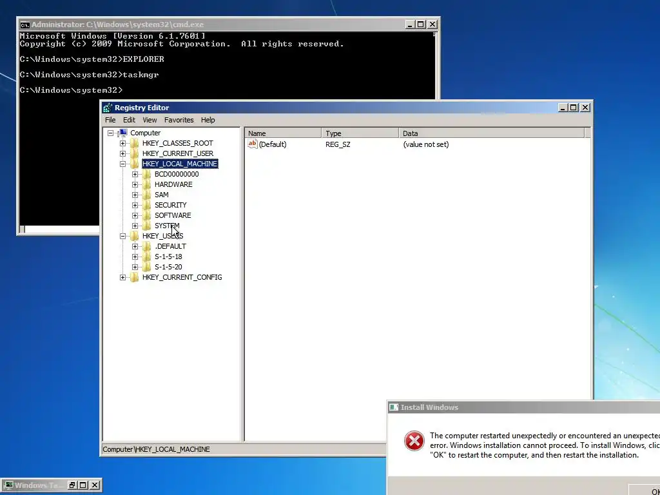Collapse the Computer root node
Image resolution: width=660 pixels, height=495 pixels.
click(x=110, y=133)
